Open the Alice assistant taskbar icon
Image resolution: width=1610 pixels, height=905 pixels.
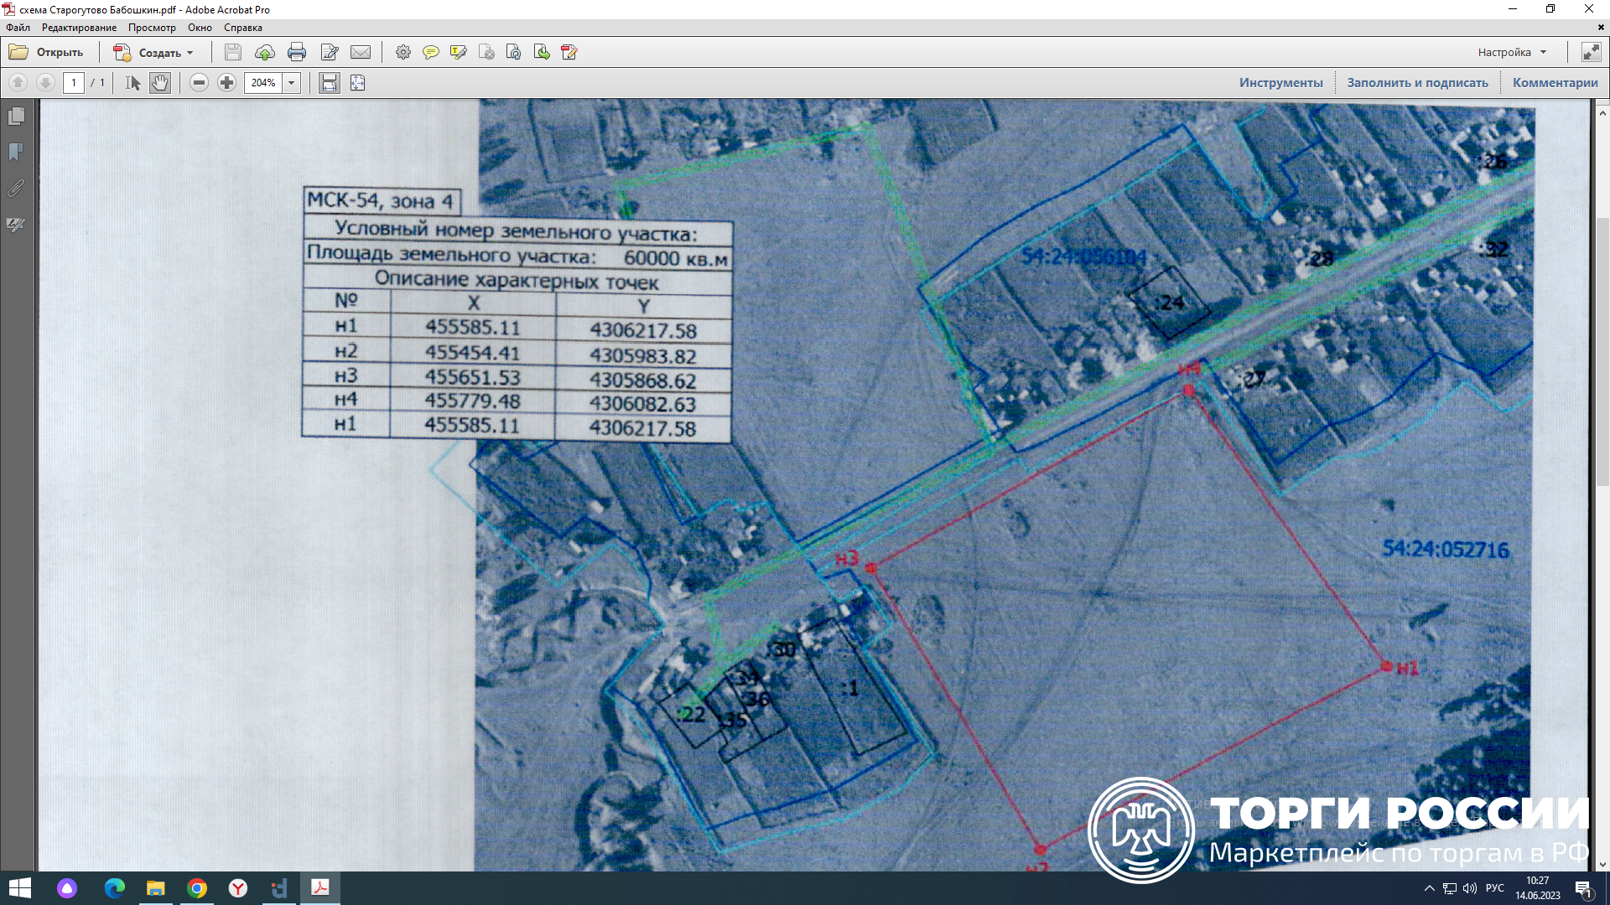[x=67, y=887]
